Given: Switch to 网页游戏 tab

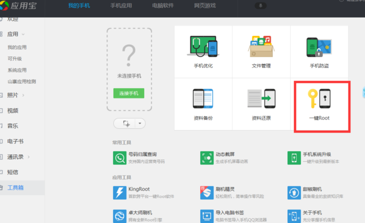Looking at the screenshot, I should (x=205, y=5).
